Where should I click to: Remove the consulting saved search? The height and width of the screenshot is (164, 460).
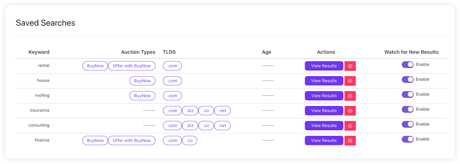[350, 126]
